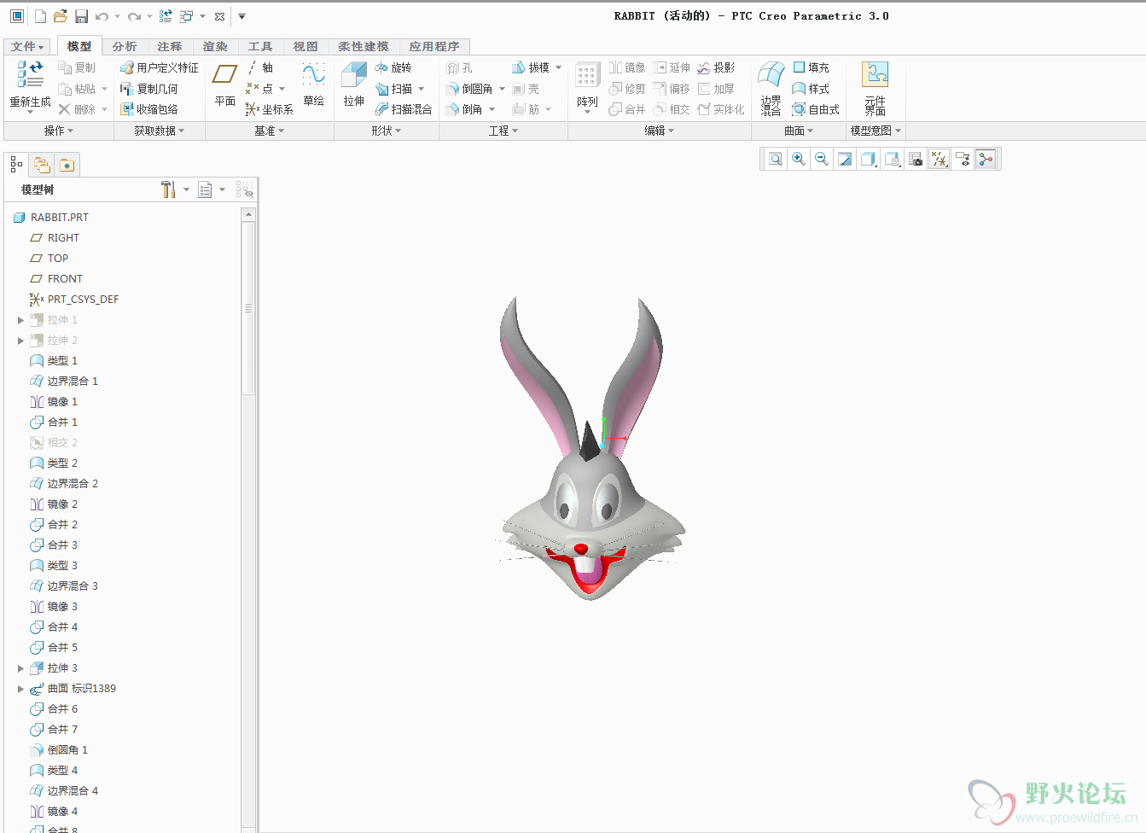Screen dimensions: 1146x833
Task: Open the 曲面 group dropdown
Action: [x=799, y=131]
